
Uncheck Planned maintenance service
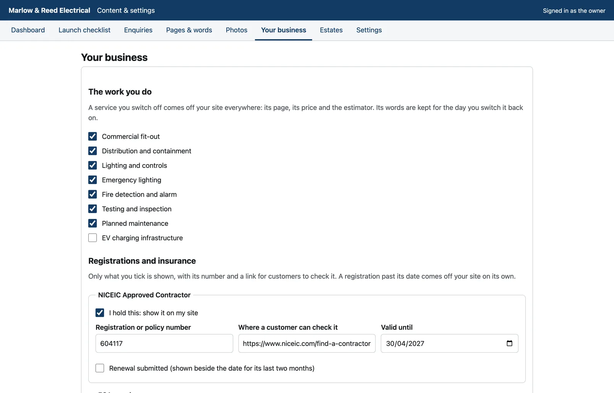click(92, 223)
